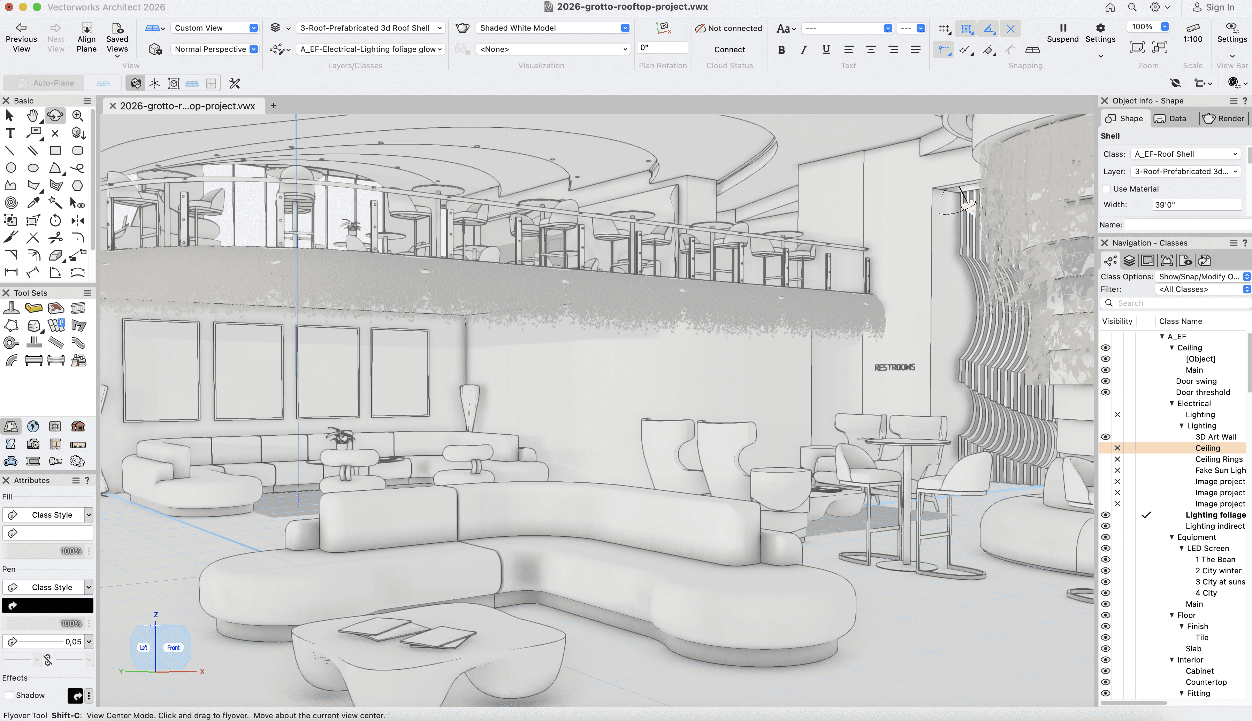Enable the Shadow effect checkbox
The width and height of the screenshot is (1252, 721).
(9, 695)
